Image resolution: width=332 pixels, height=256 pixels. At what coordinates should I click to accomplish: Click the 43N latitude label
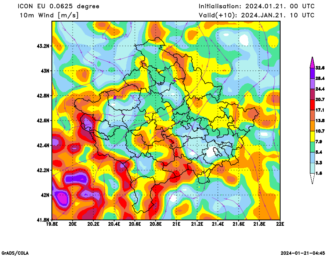[45, 71]
